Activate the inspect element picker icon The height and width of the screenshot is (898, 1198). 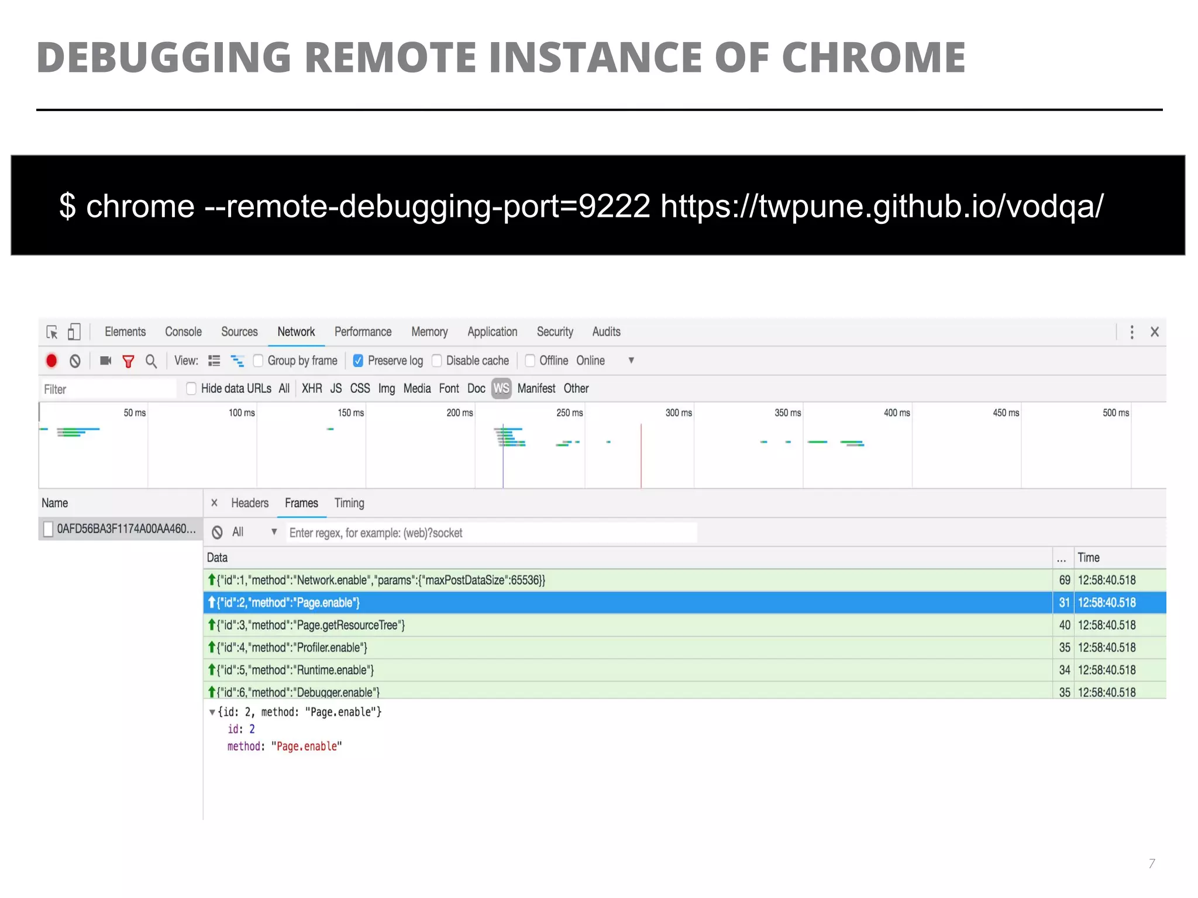52,332
